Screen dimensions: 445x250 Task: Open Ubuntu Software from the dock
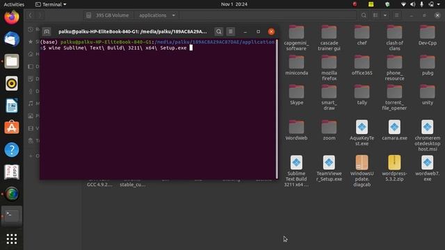click(x=12, y=127)
